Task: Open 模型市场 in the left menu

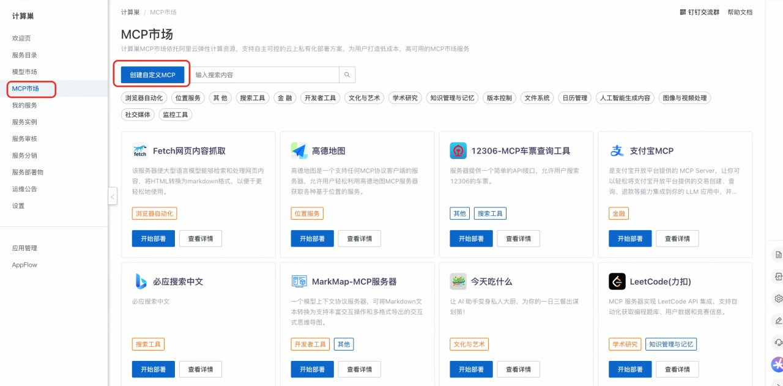Action: pos(24,72)
